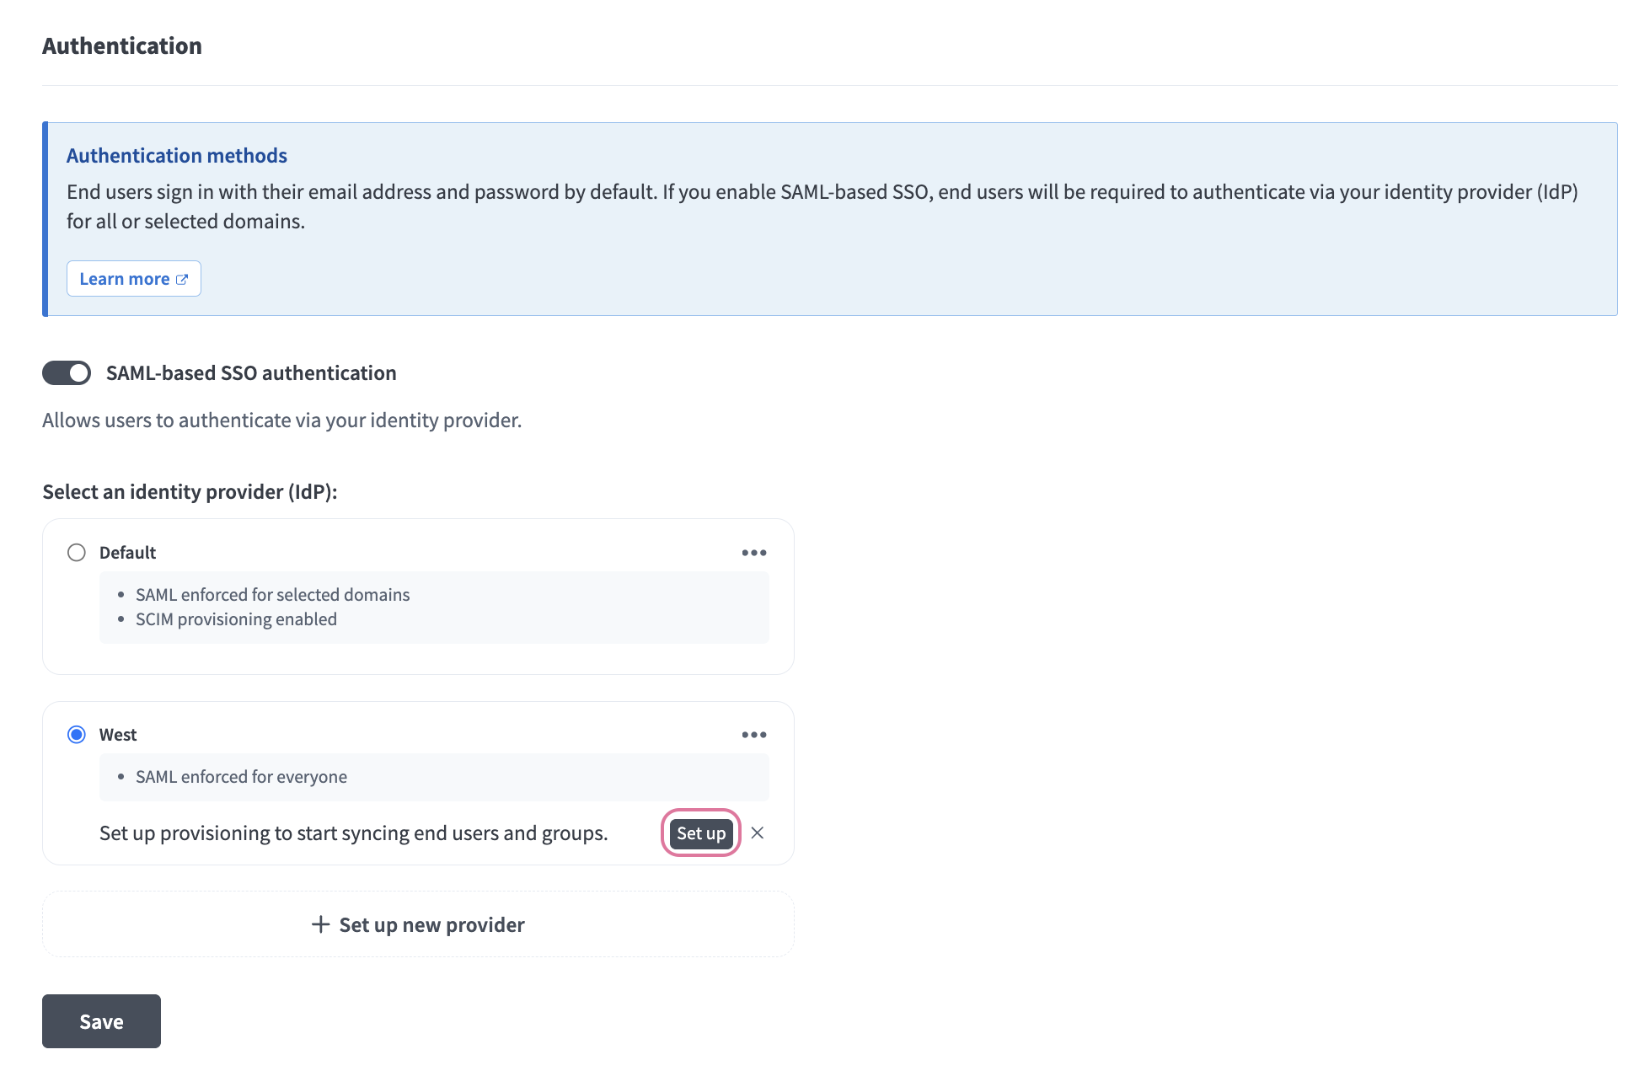Screen dimensions: 1650x1087
Task: Click the Default provider label
Action: tap(127, 553)
